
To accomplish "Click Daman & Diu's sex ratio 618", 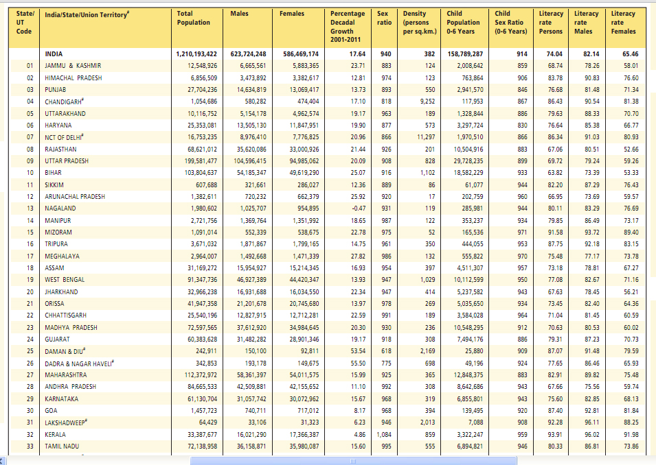I will pos(386,351).
